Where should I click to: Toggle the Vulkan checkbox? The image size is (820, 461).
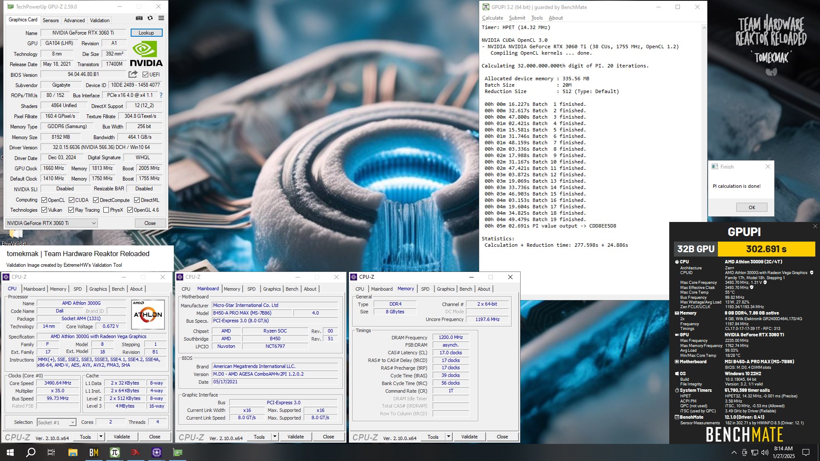click(x=44, y=210)
